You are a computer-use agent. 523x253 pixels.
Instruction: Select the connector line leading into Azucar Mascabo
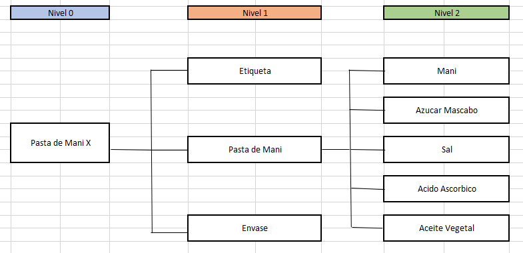coord(367,110)
